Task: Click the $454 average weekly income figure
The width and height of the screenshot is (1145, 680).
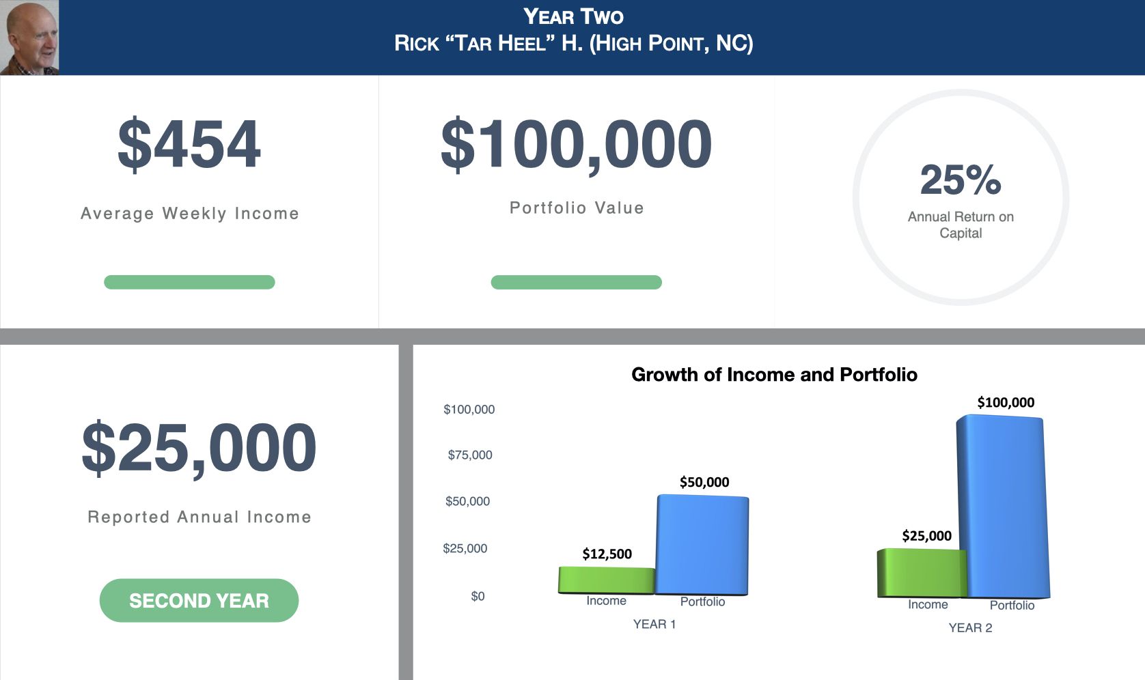Action: (x=189, y=144)
